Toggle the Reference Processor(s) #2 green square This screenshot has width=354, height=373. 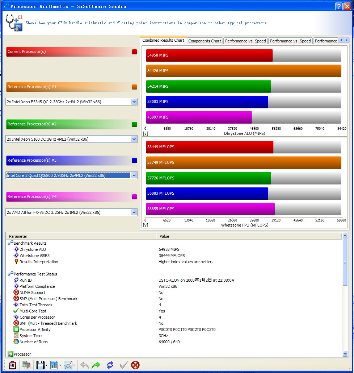135,124
